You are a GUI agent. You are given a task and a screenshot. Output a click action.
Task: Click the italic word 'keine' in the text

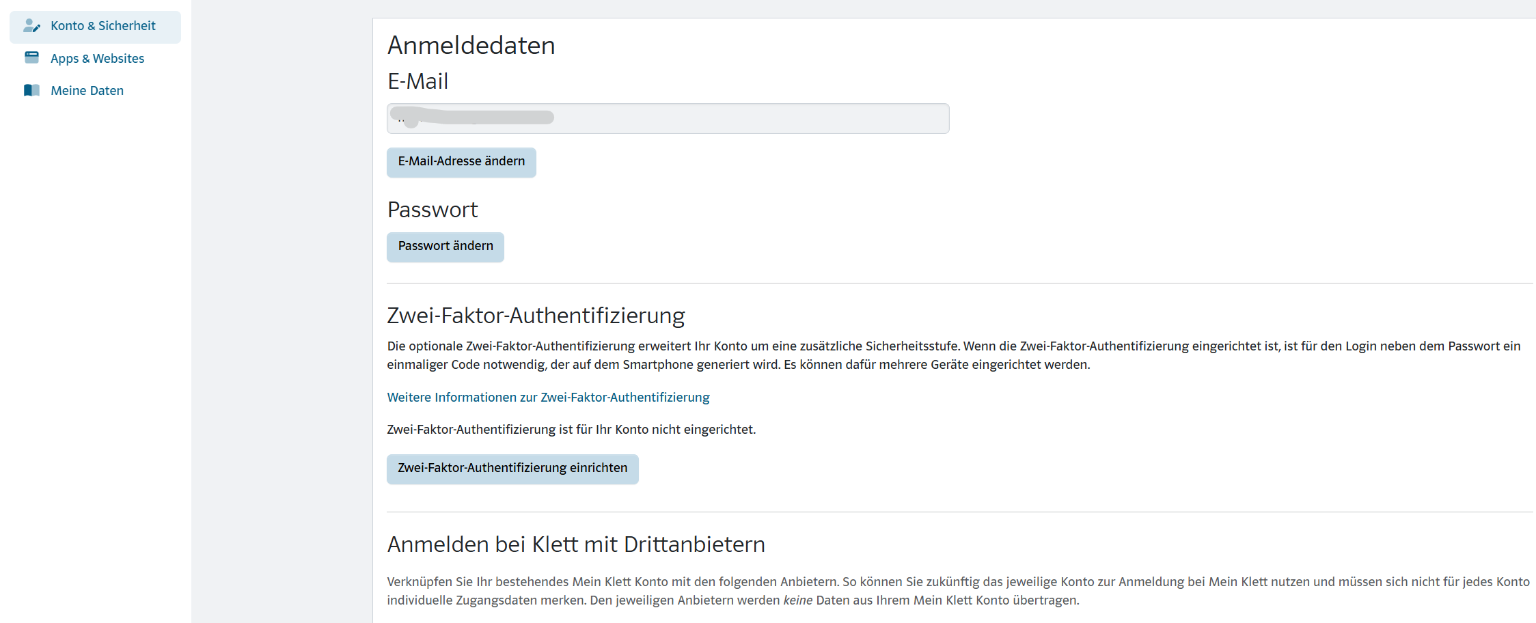click(x=797, y=600)
